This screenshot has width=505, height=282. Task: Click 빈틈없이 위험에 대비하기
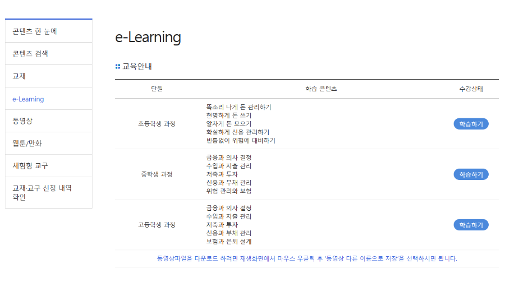click(241, 141)
